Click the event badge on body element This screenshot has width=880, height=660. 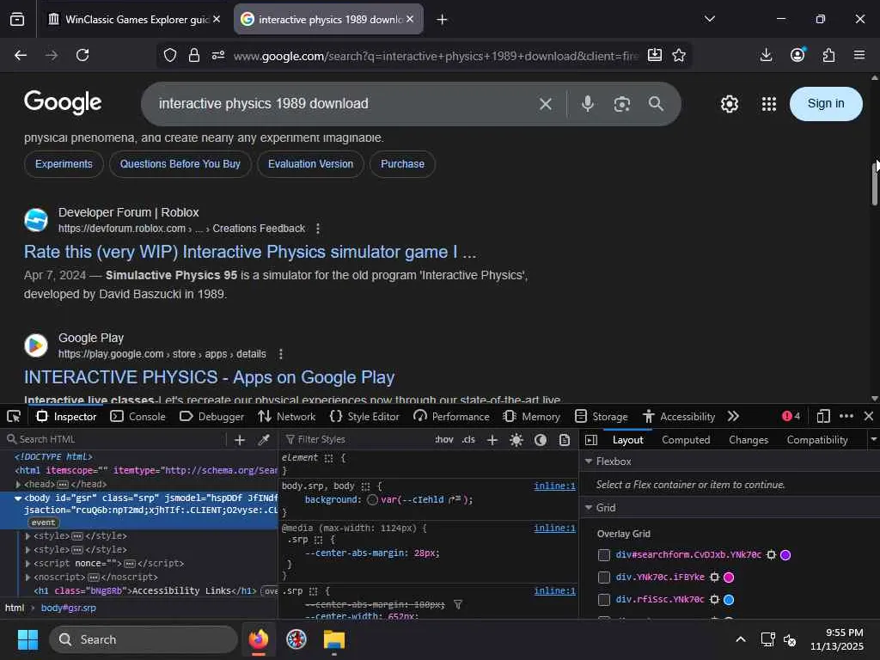coord(43,522)
